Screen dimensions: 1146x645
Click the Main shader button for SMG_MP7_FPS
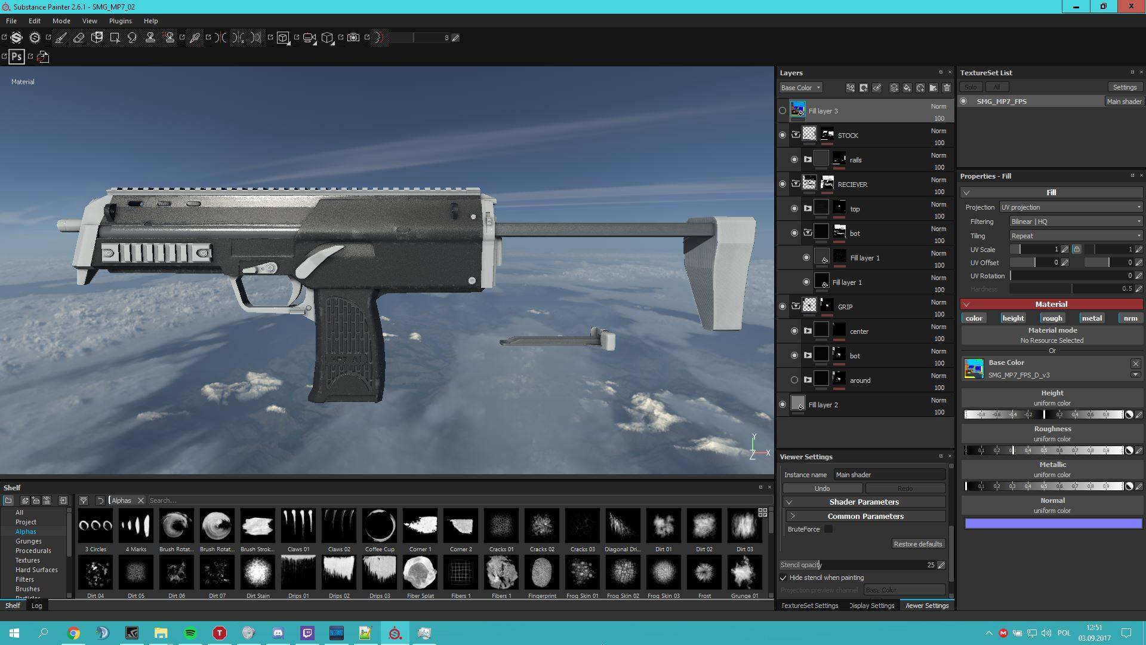(x=1124, y=102)
